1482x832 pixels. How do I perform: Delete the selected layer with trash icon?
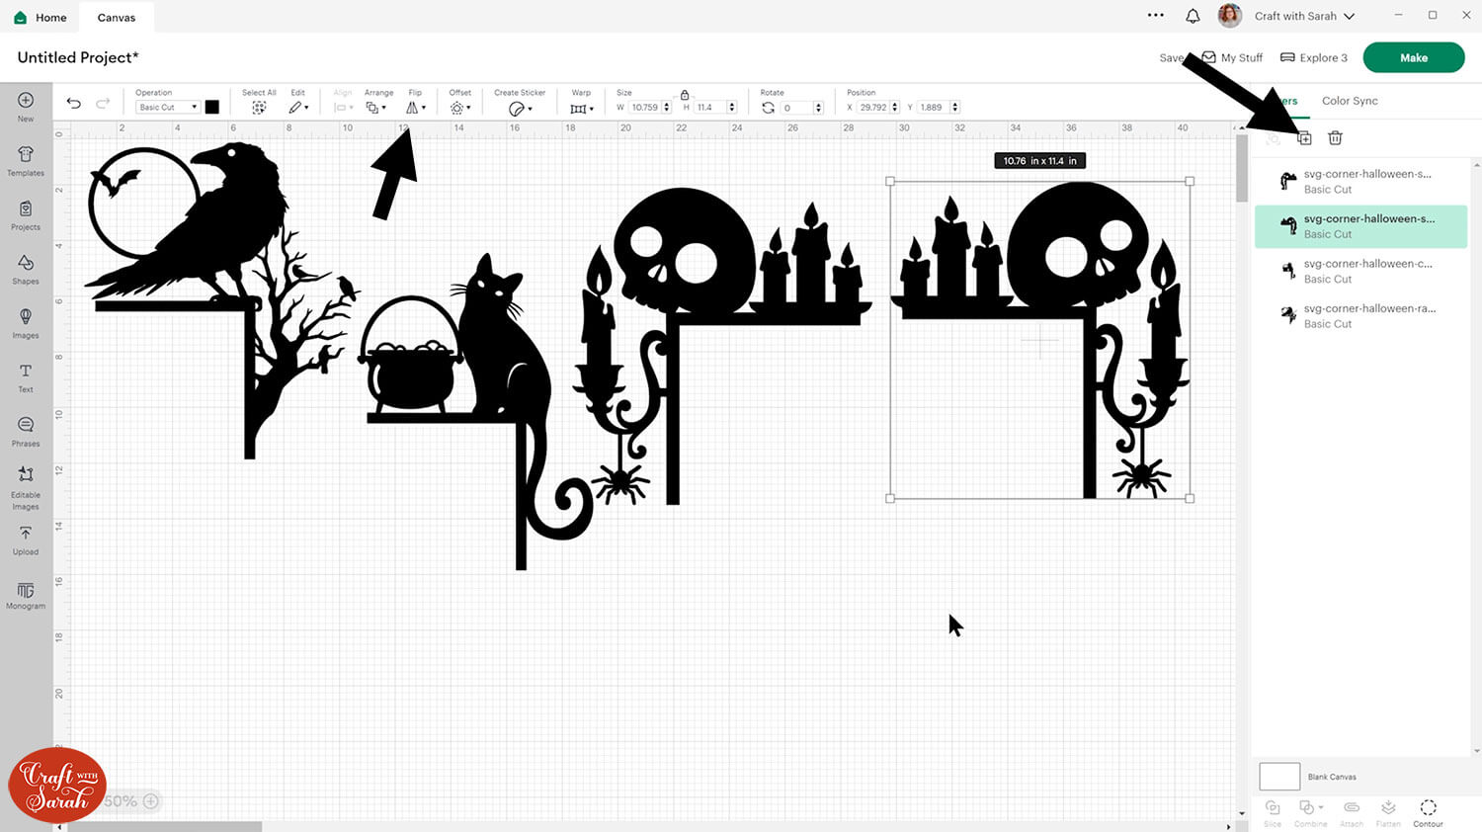click(x=1335, y=138)
